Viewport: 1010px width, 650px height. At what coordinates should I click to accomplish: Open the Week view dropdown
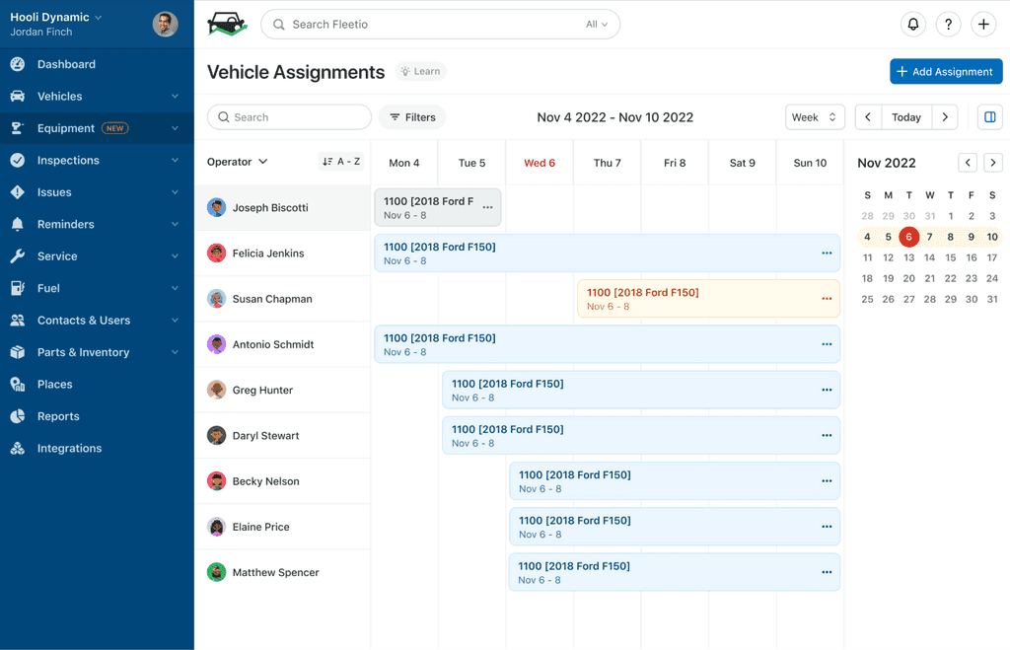click(815, 117)
